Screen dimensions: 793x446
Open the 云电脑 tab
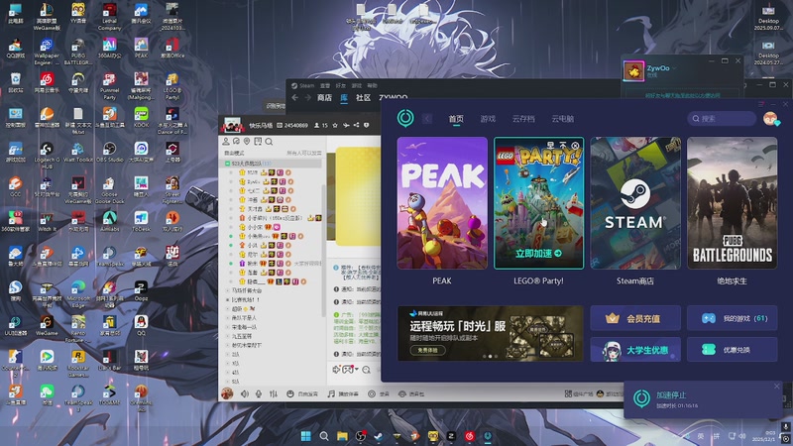562,119
